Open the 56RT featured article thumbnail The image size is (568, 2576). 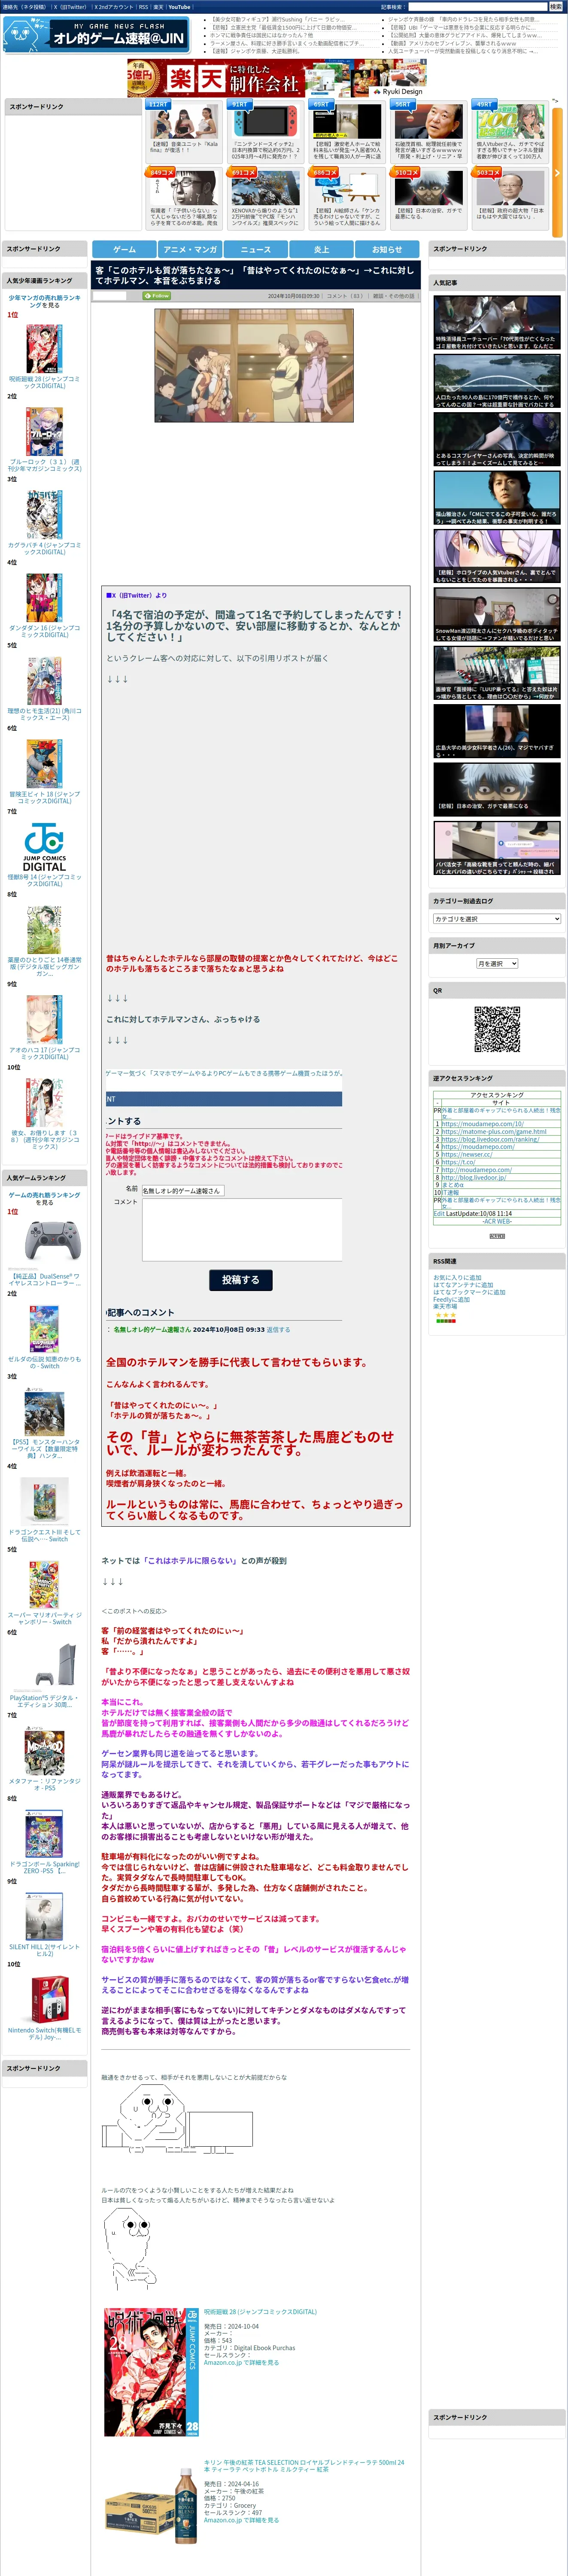pyautogui.click(x=428, y=121)
